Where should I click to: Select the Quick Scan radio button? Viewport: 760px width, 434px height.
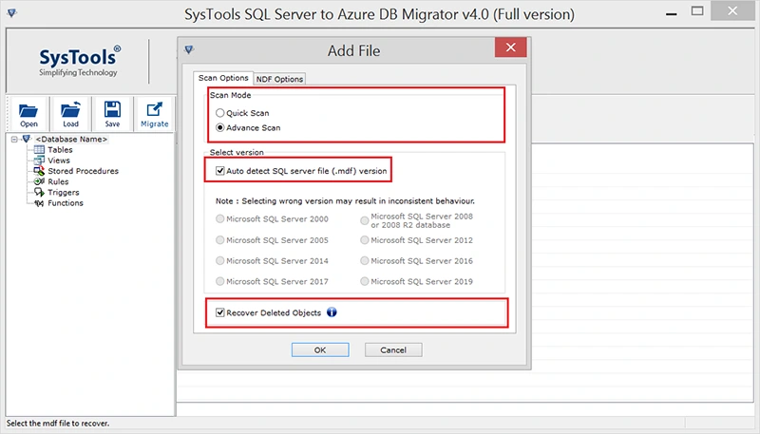click(x=220, y=113)
